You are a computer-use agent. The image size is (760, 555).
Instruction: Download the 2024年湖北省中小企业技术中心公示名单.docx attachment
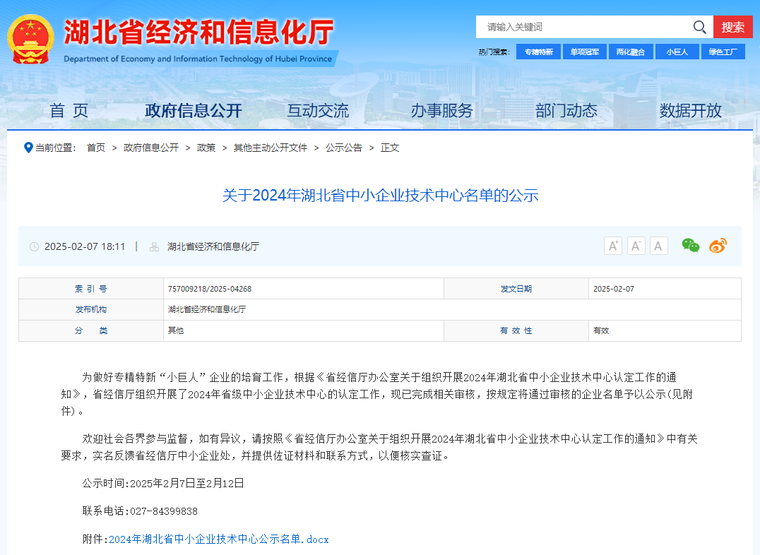(219, 539)
